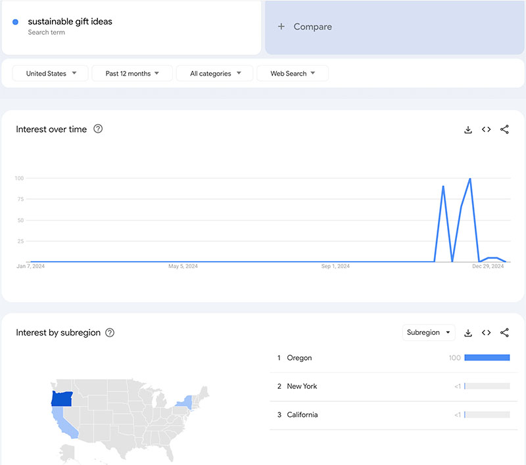Click Oregon's blue interest value bar
526x465 pixels.
(x=489, y=357)
